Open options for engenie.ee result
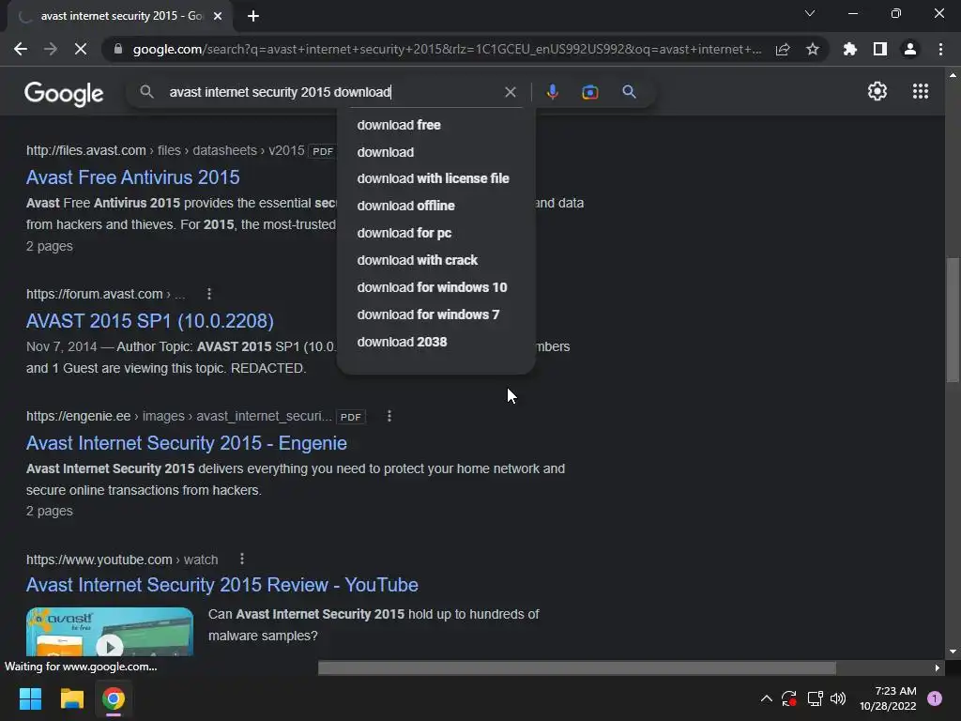The width and height of the screenshot is (961, 721). tap(389, 416)
